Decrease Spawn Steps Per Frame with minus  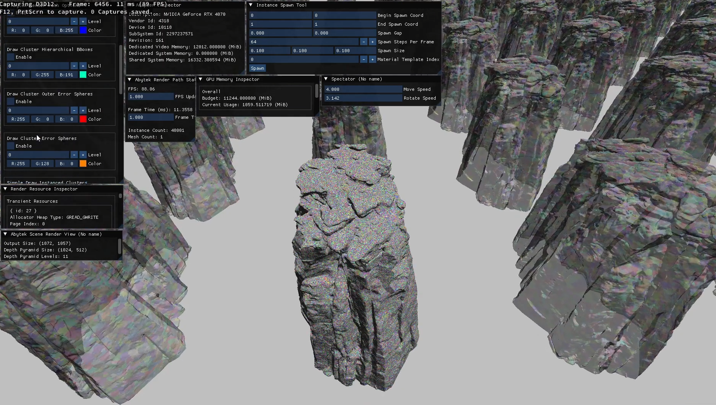(364, 42)
